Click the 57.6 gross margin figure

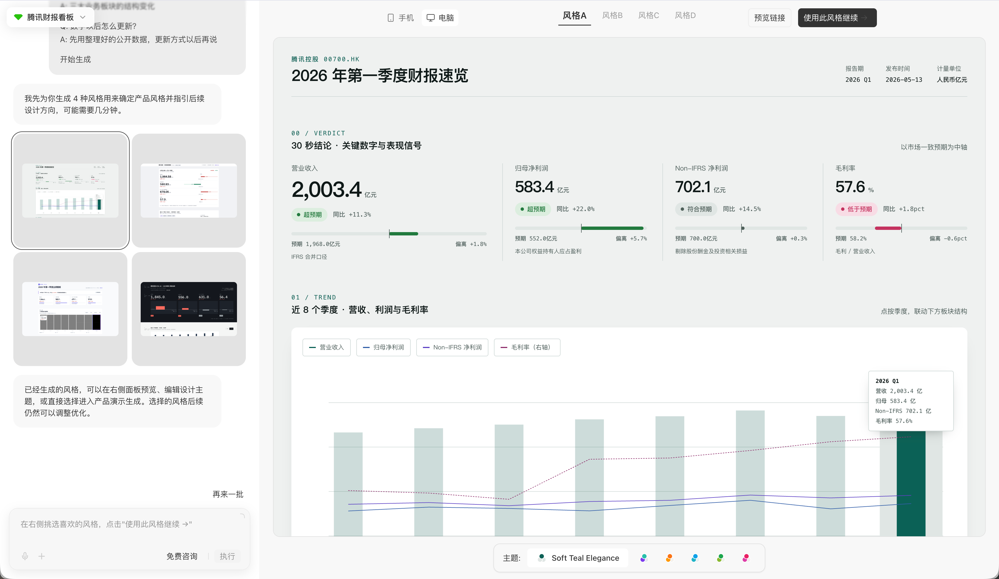tap(850, 187)
